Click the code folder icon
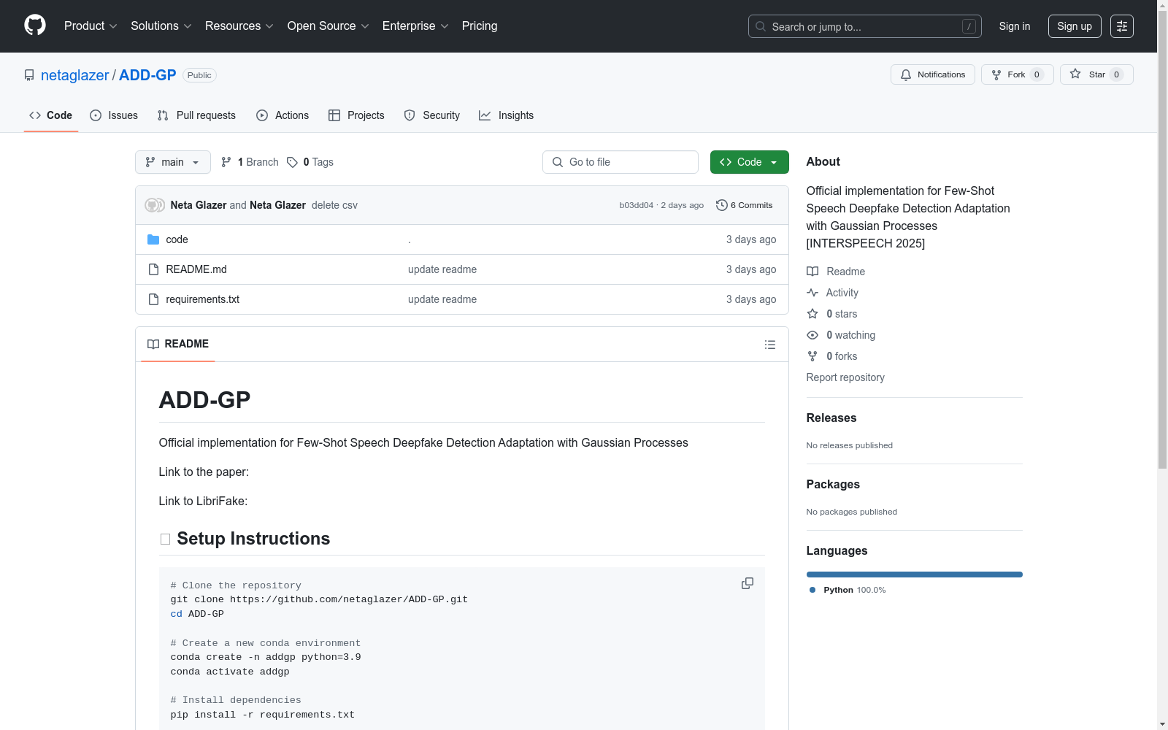Image resolution: width=1168 pixels, height=730 pixels. coord(153,239)
